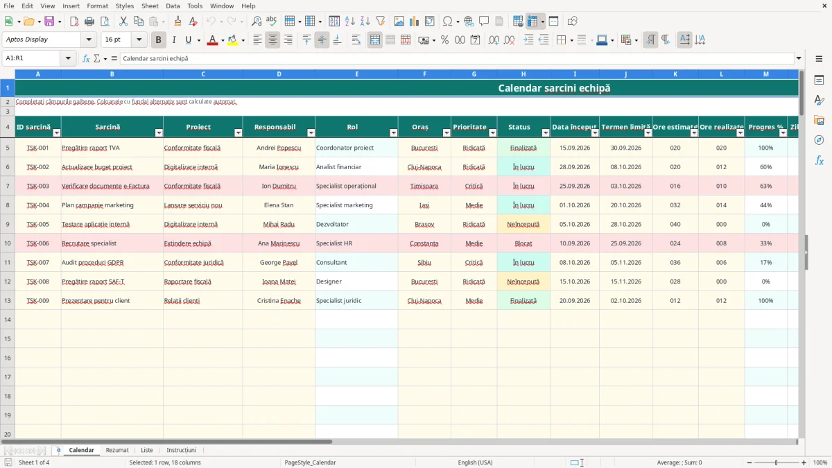Click the Cut scissors icon
Image resolution: width=832 pixels, height=468 pixels.
[123, 21]
